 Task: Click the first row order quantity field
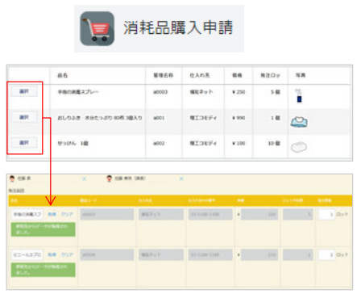point(326,215)
